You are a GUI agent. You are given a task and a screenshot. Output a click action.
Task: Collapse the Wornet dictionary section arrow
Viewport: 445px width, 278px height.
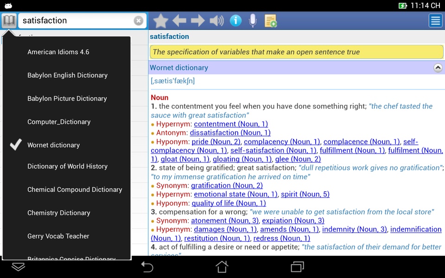438,68
